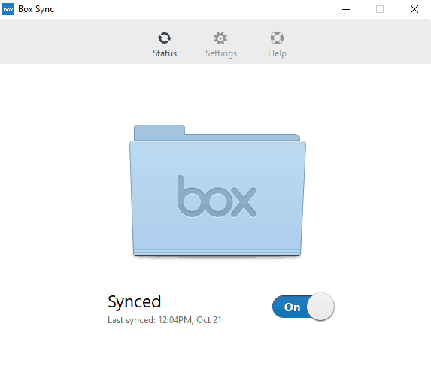Click the Box Sync window title text

pos(36,9)
